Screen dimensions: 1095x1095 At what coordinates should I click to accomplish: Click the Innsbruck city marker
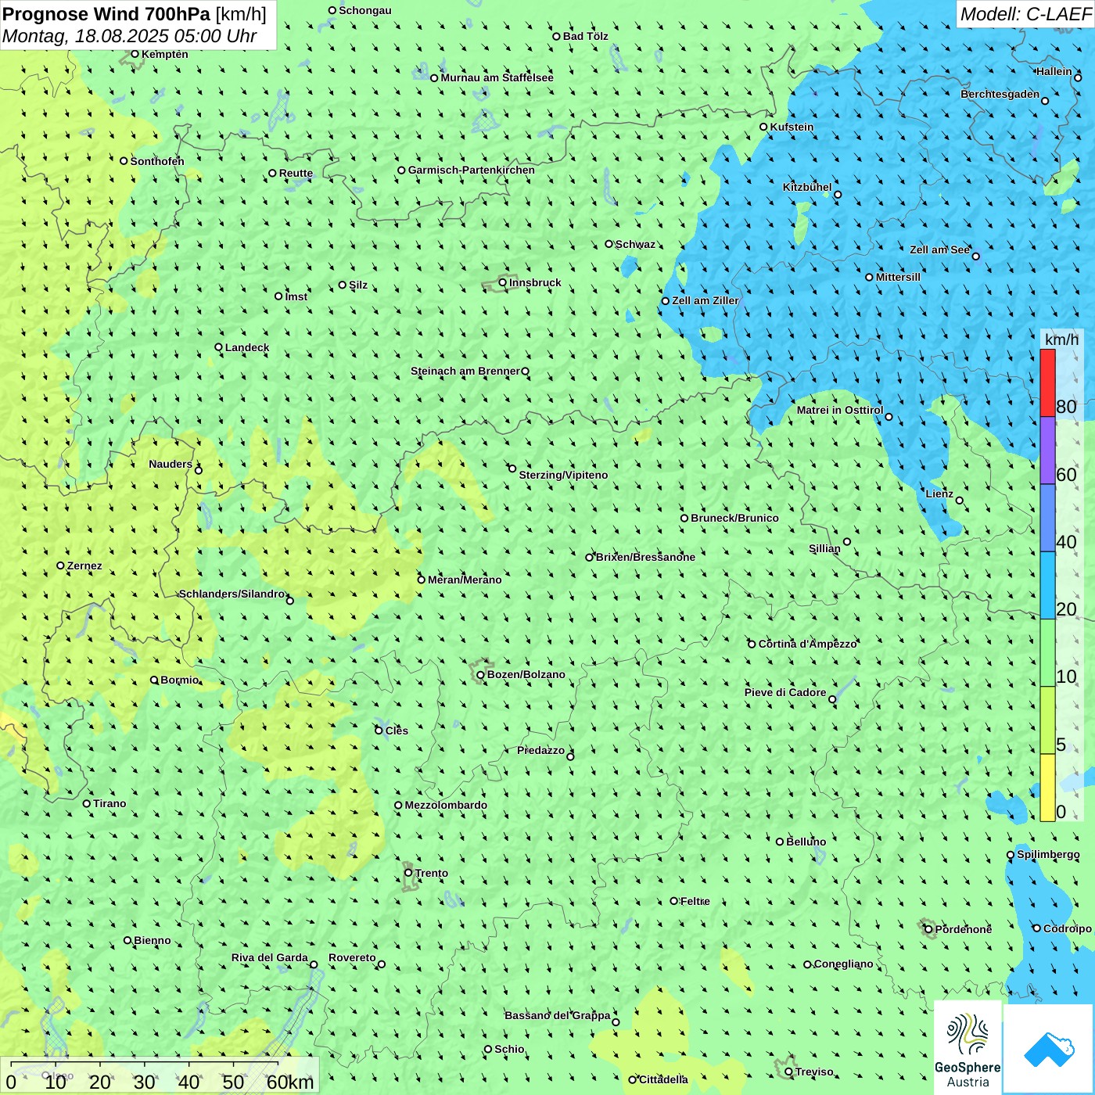point(503,283)
